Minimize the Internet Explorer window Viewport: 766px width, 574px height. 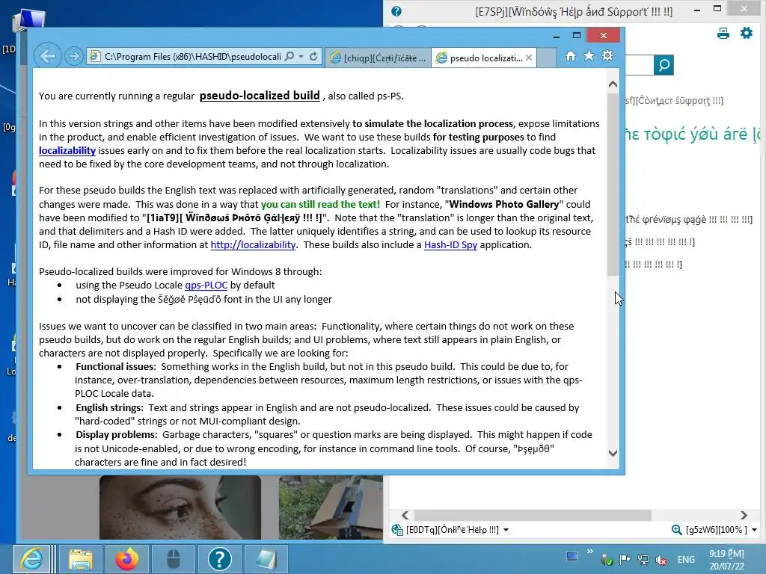557,36
